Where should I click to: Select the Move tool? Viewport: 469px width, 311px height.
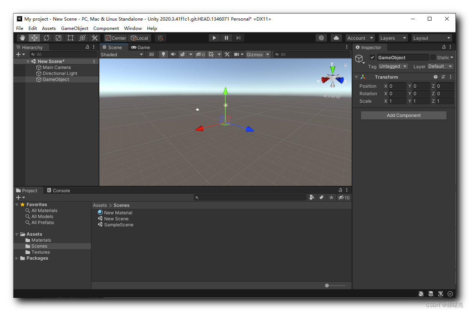(x=34, y=37)
